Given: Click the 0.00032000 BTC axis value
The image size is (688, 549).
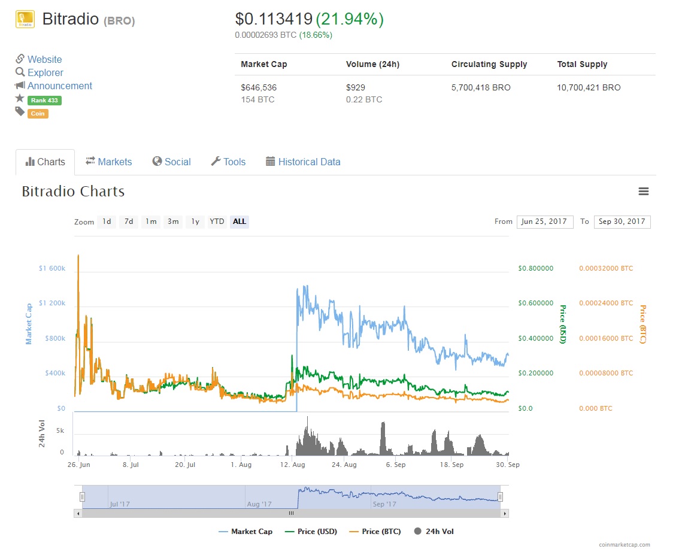Looking at the screenshot, I should point(606,268).
